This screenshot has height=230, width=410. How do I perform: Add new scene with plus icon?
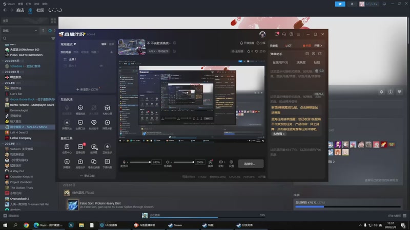(x=111, y=52)
